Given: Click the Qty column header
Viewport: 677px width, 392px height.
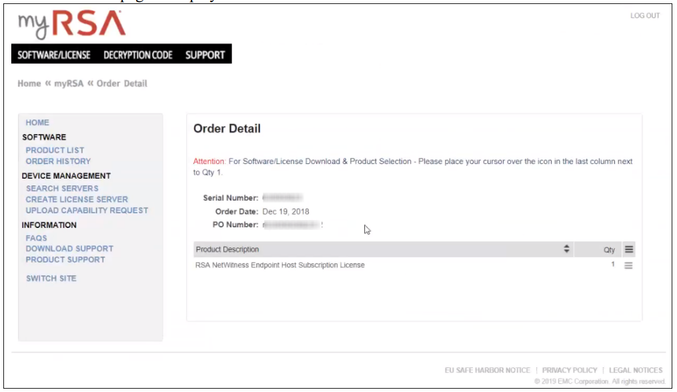Looking at the screenshot, I should pos(609,249).
